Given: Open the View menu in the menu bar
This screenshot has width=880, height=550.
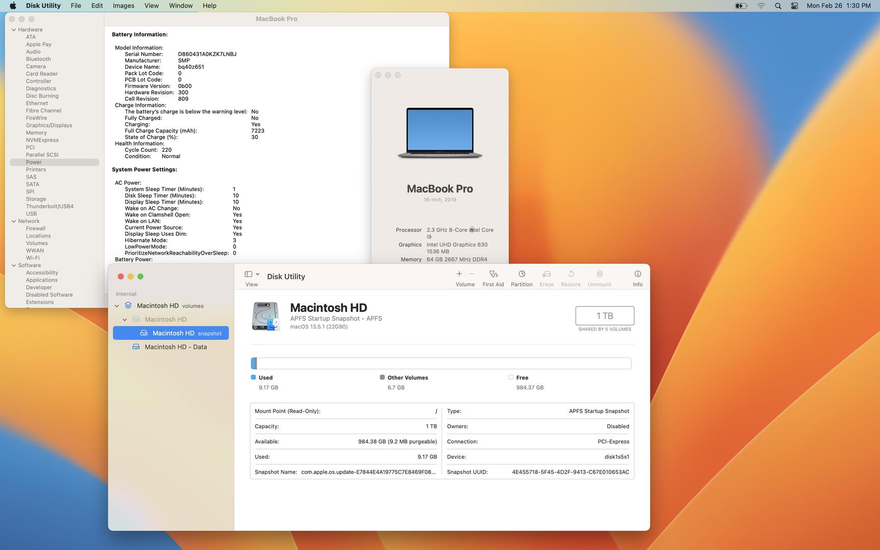Looking at the screenshot, I should (151, 6).
